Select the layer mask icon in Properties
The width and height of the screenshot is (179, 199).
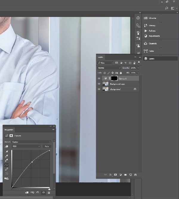(11, 136)
